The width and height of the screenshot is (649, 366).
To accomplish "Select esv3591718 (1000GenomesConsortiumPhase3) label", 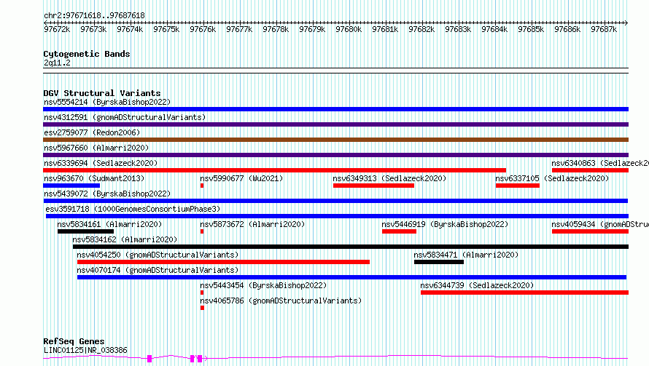I will tap(133, 209).
